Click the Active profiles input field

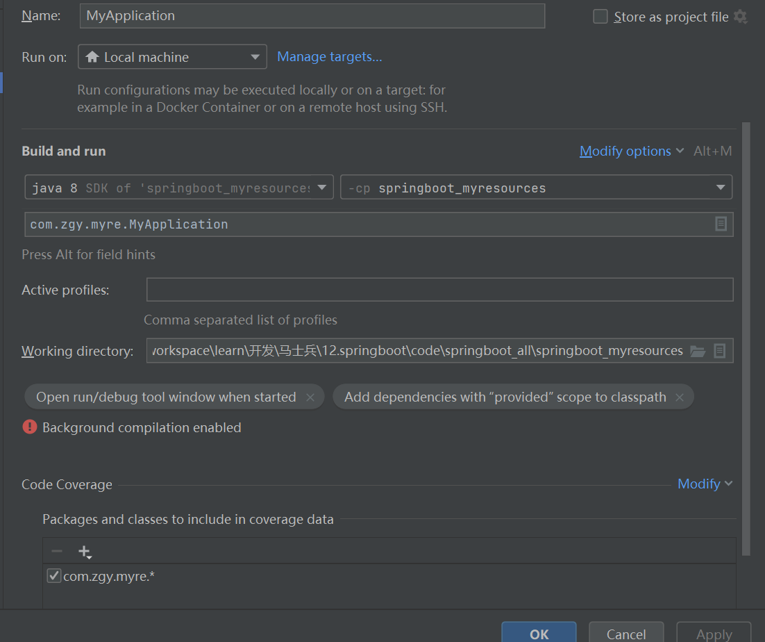point(439,290)
